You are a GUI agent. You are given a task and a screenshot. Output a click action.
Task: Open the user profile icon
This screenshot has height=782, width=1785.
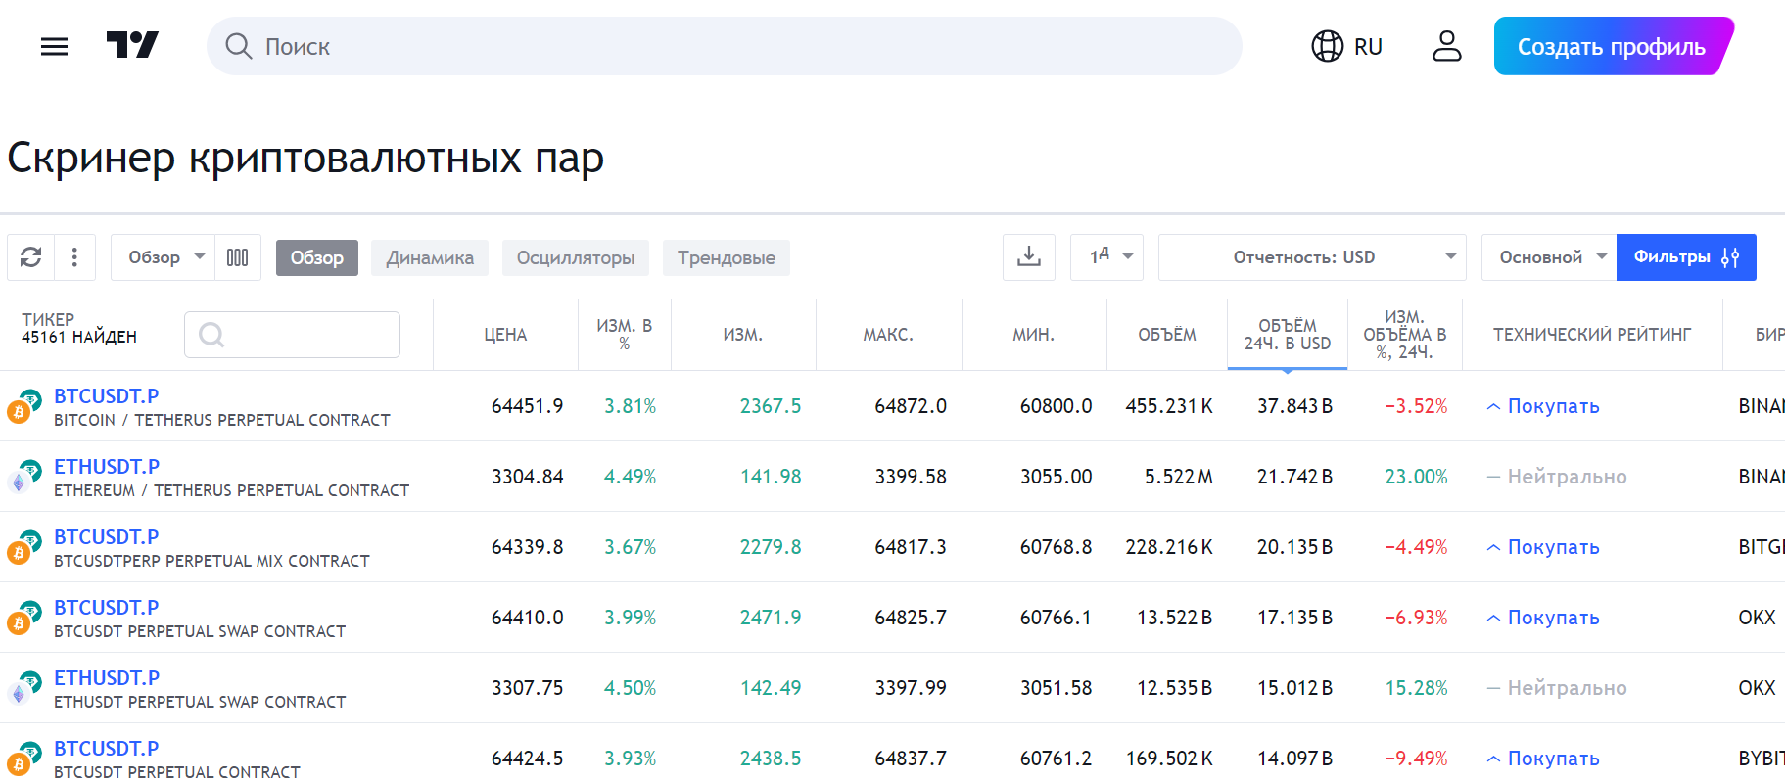pos(1446,46)
